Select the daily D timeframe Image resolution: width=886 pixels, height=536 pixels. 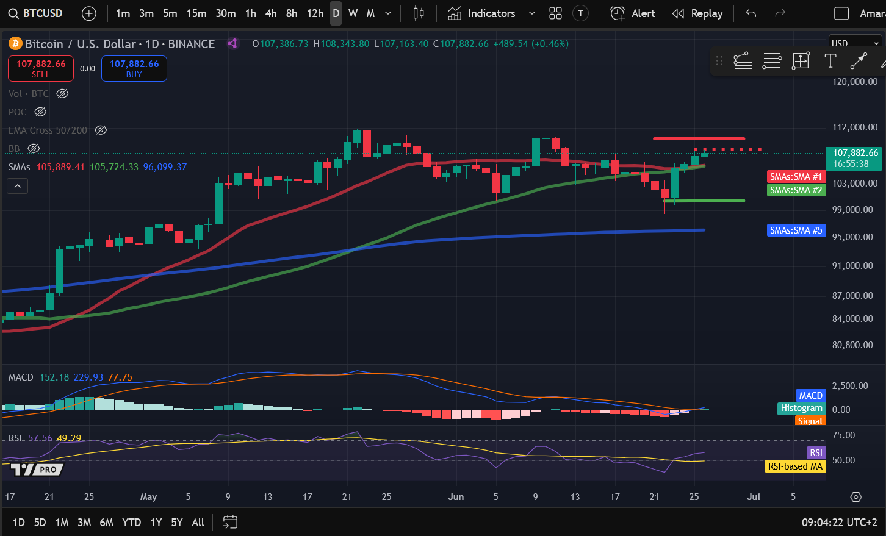(336, 13)
